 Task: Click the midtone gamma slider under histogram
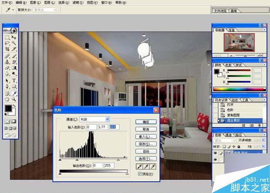tap(77, 160)
